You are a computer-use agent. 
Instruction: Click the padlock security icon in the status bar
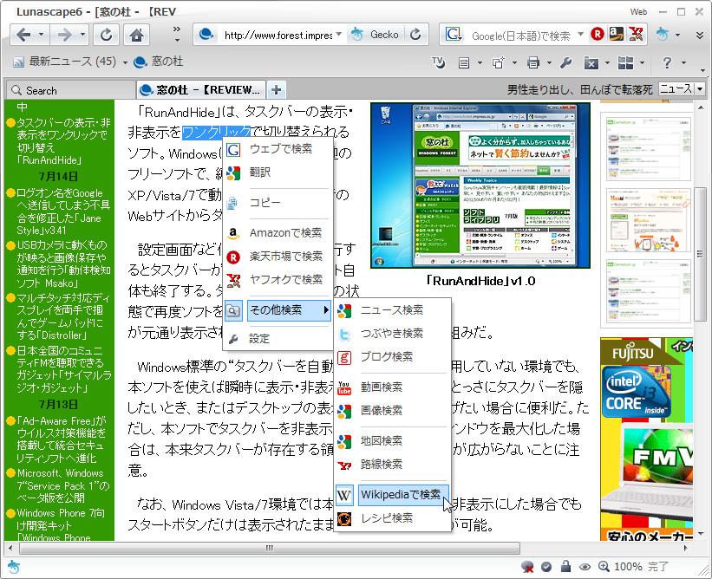click(567, 564)
